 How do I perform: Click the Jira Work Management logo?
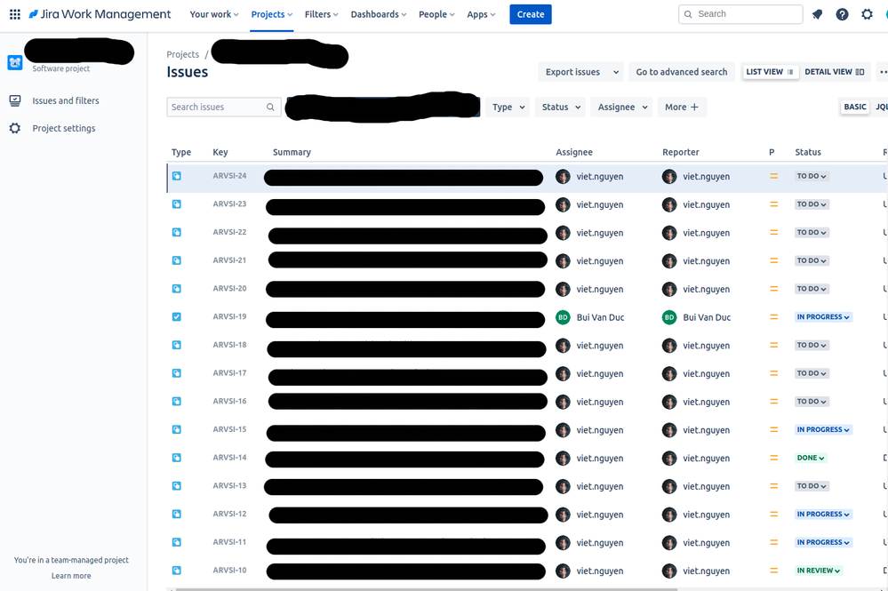tap(100, 14)
